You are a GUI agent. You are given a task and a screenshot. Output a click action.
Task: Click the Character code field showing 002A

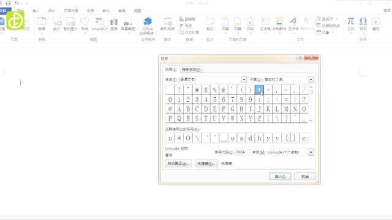point(243,152)
